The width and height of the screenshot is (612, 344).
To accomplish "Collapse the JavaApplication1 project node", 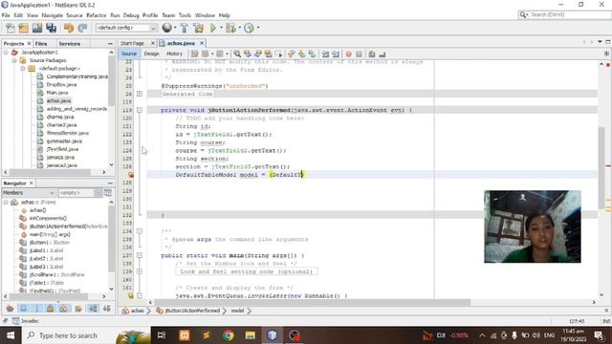I will (x=6, y=53).
